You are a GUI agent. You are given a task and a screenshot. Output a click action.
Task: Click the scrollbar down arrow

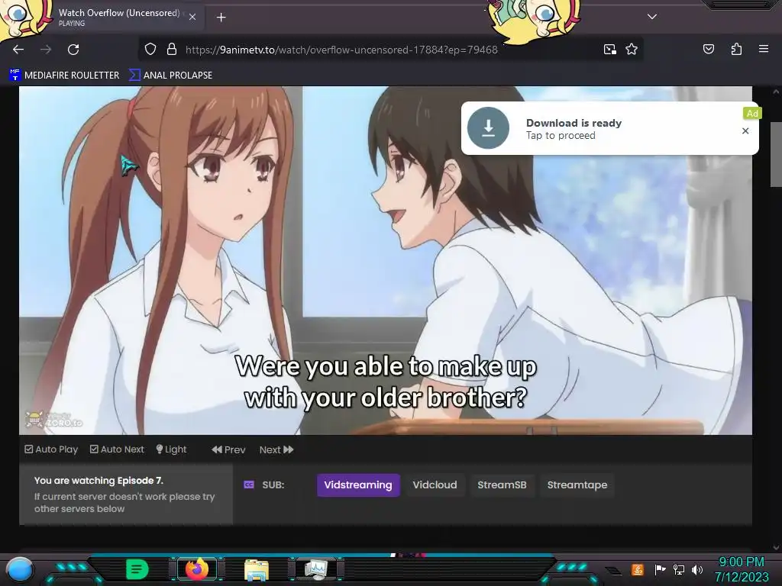(776, 548)
